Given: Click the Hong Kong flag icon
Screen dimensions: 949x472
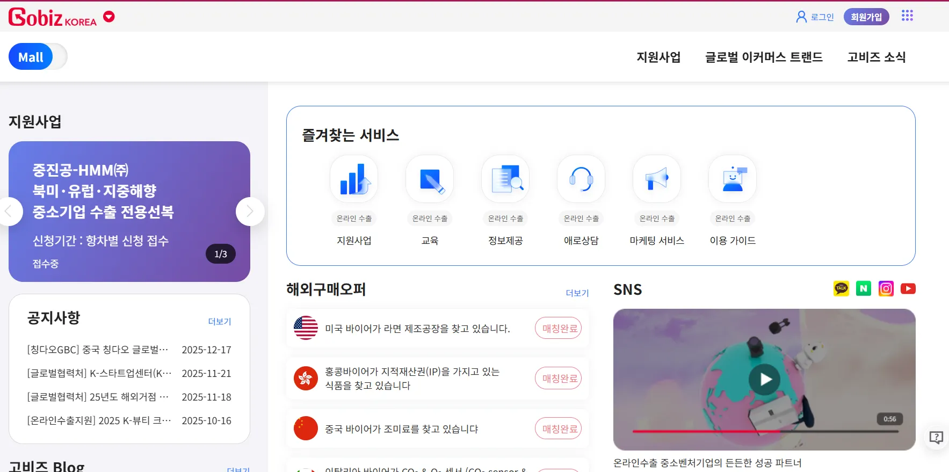Looking at the screenshot, I should 306,378.
